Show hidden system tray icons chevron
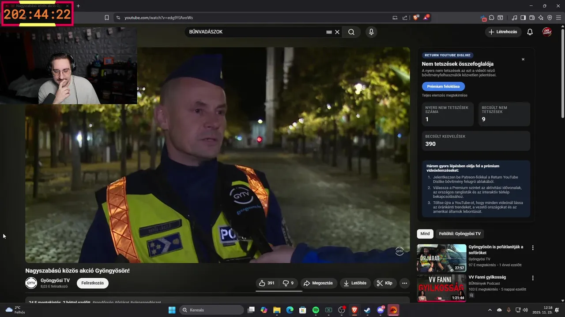Image resolution: width=565 pixels, height=317 pixels. (x=490, y=310)
